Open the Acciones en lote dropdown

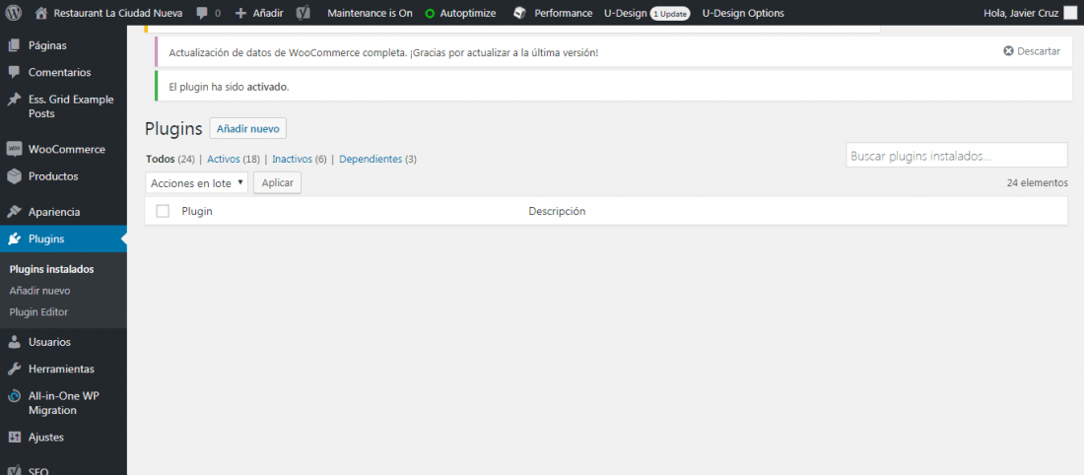(x=196, y=182)
